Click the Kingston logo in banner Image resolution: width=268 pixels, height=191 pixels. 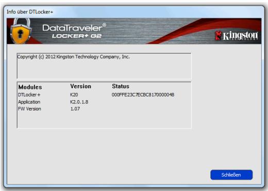(237, 36)
